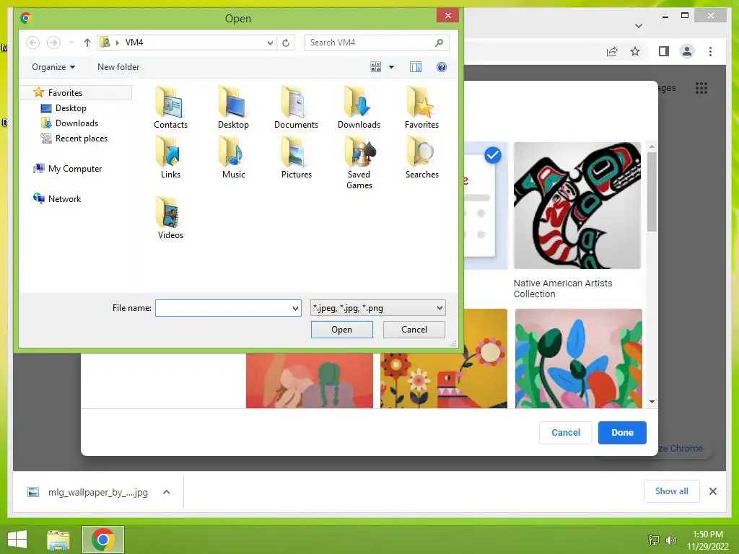Screen dimensions: 739x554
Task: Select Recent places in navigation pane
Action: (x=81, y=138)
